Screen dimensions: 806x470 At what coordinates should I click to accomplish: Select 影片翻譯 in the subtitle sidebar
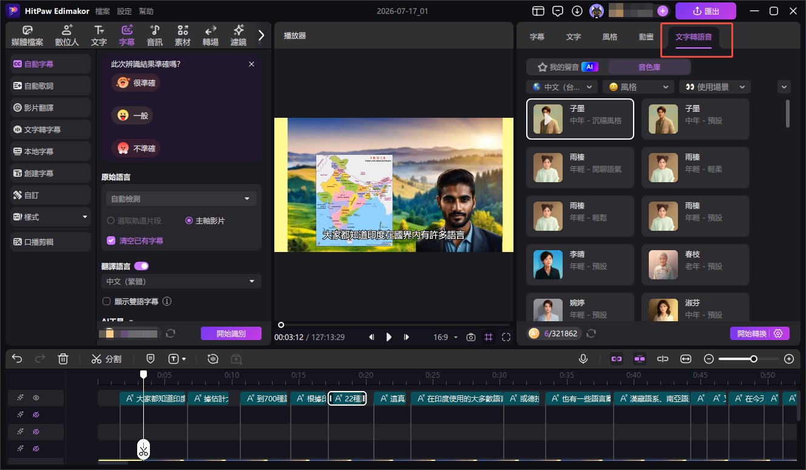click(x=50, y=107)
